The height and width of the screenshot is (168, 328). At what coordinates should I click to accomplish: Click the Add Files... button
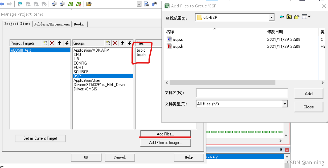click(165, 134)
